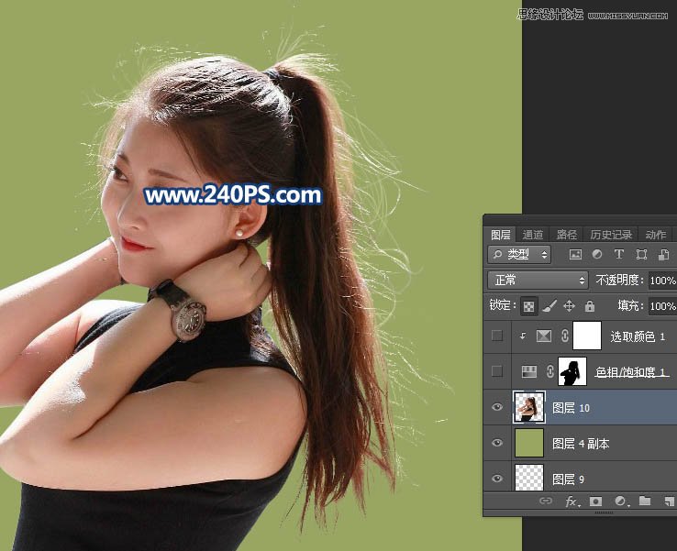The width and height of the screenshot is (677, 551).
Task: Switch to the 通道 tab
Action: pos(532,235)
